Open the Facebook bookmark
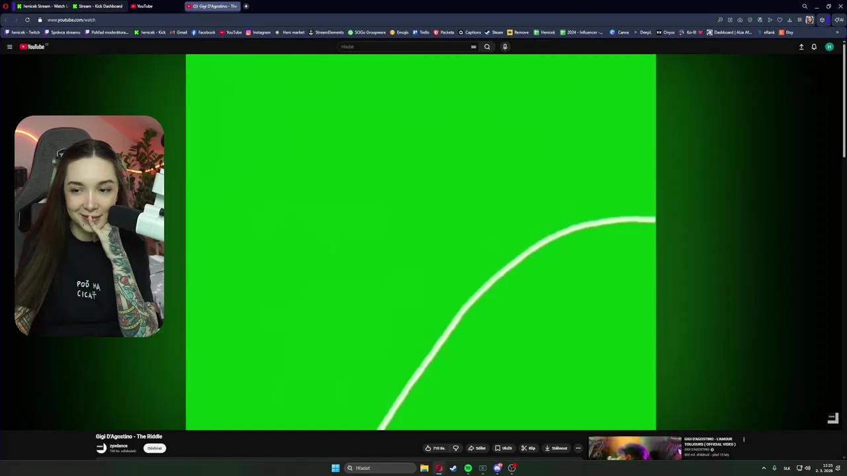847x476 pixels. pos(203,32)
